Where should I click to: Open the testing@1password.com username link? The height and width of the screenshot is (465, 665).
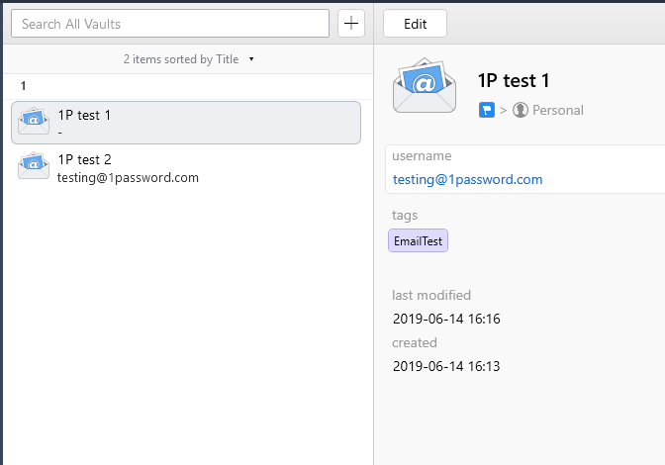467,180
